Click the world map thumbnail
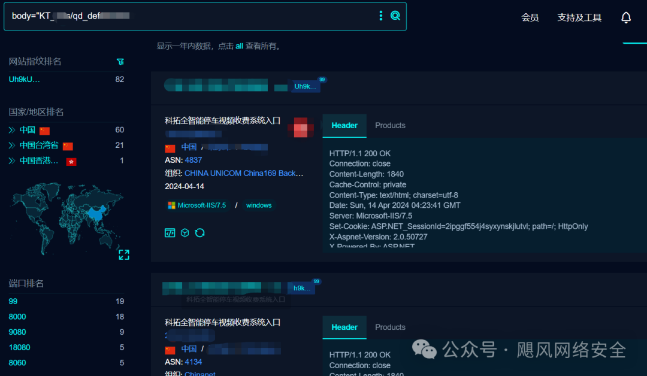This screenshot has height=376, width=647. point(66,219)
